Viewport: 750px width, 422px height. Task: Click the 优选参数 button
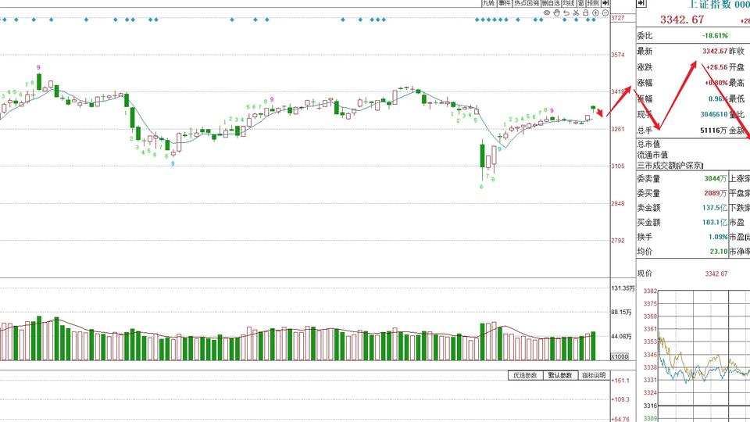click(525, 376)
